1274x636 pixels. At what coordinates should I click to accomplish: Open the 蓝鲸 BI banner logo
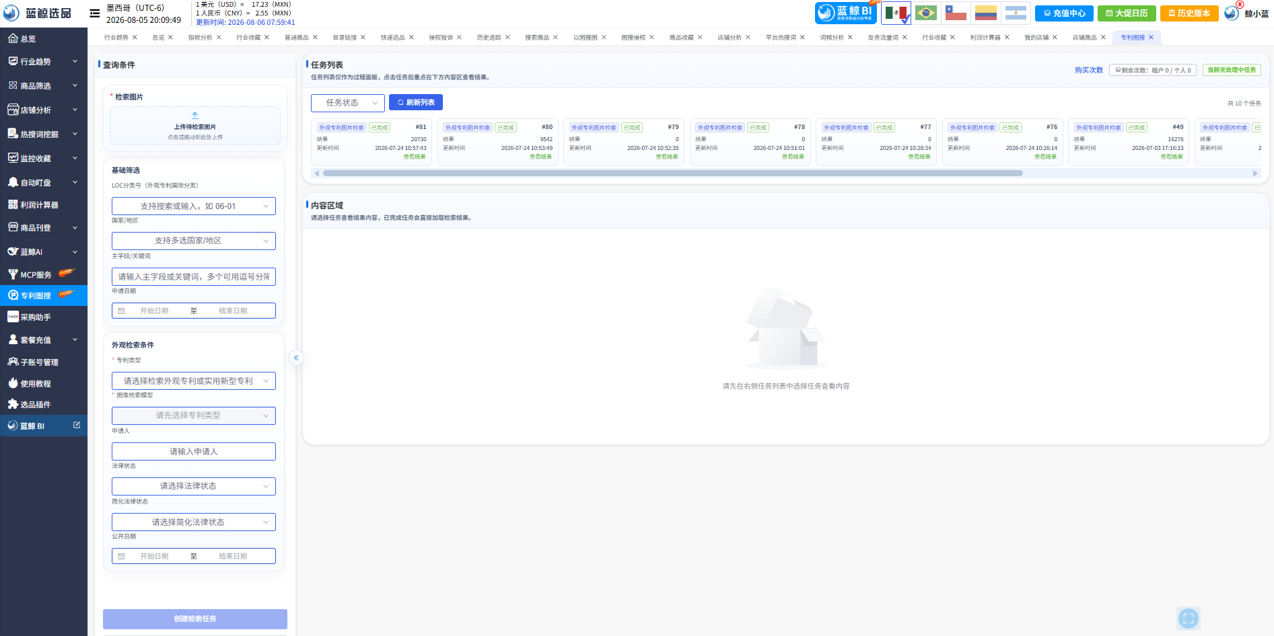tap(845, 13)
